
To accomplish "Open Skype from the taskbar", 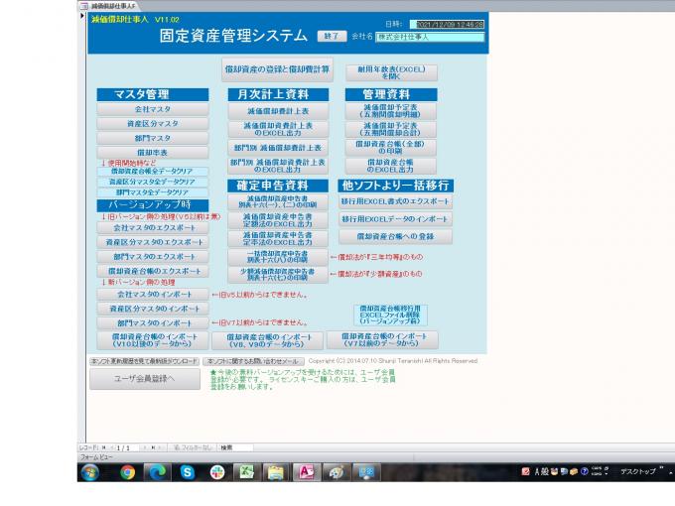I will pyautogui.click(x=187, y=472).
